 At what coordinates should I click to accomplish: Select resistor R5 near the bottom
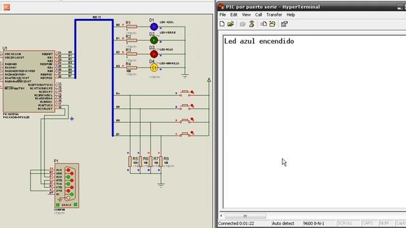tap(130, 161)
